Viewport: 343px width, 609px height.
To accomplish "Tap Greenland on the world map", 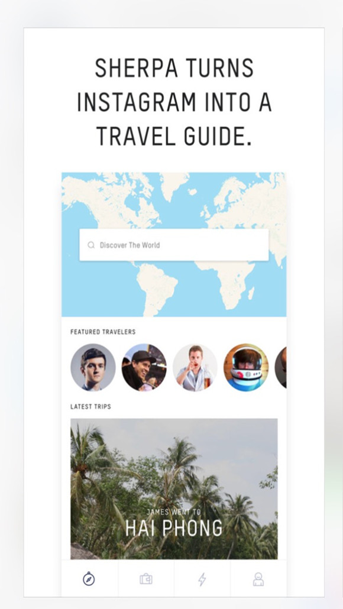I will click(x=175, y=184).
